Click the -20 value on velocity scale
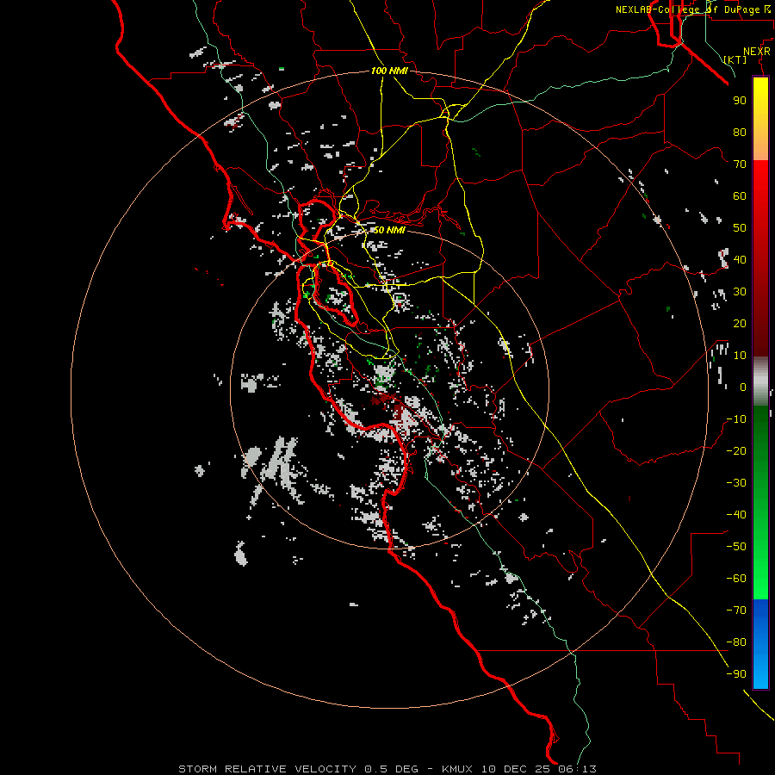The image size is (775, 775). (x=736, y=450)
